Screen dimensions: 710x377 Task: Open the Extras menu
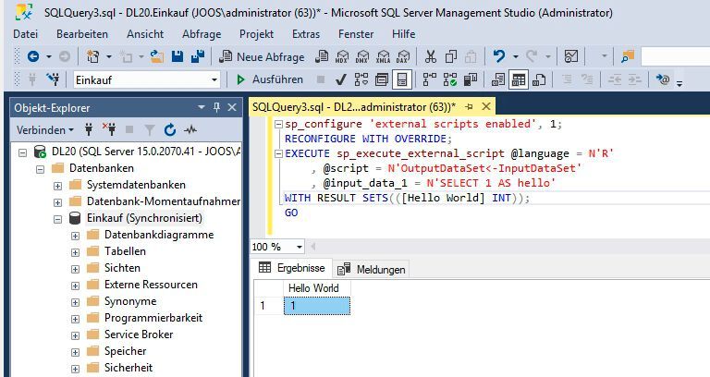pos(306,34)
